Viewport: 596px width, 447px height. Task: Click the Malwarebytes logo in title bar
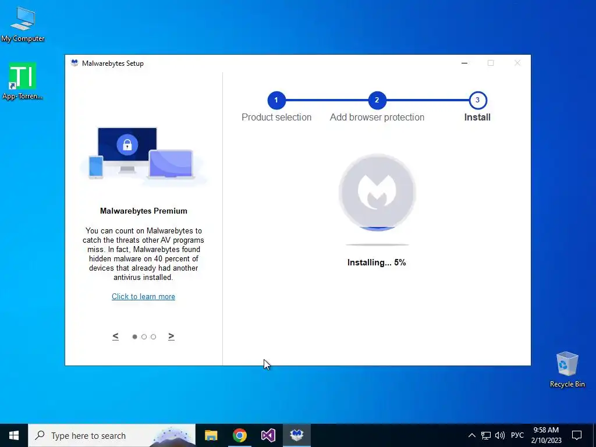point(74,63)
